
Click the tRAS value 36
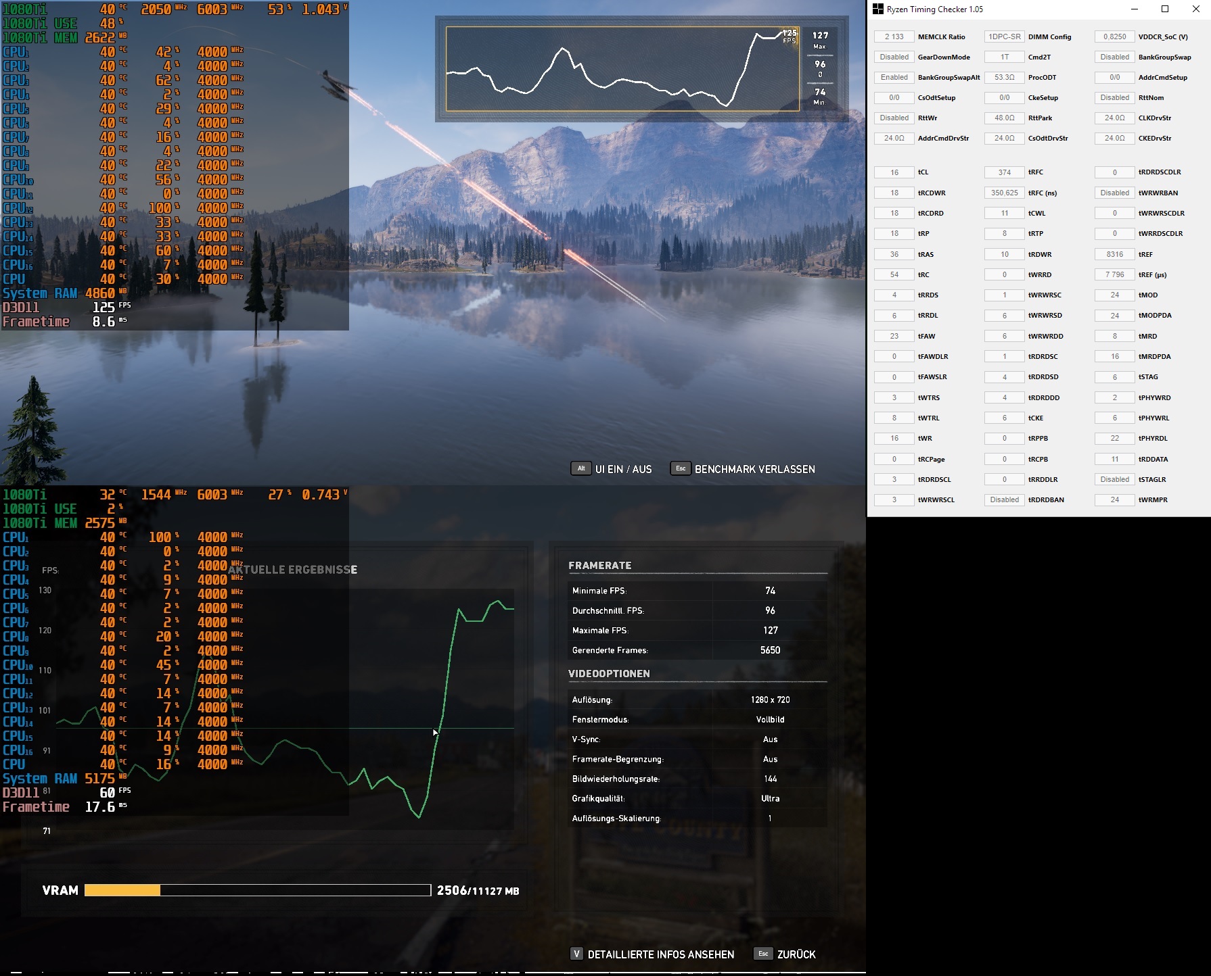(x=894, y=254)
